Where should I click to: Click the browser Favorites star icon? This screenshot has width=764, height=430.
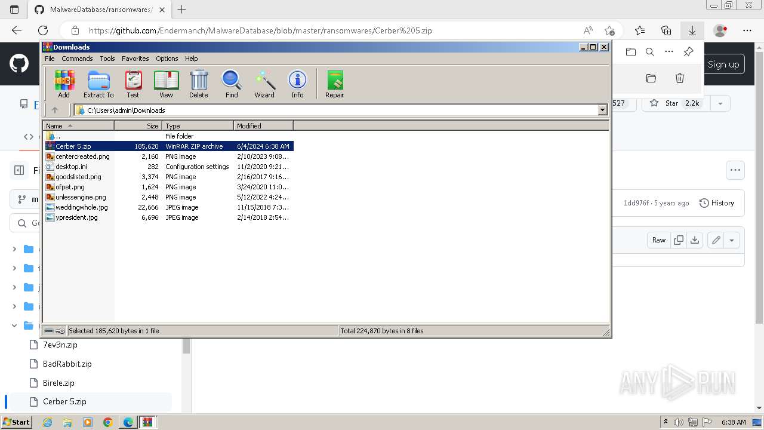[640, 30]
